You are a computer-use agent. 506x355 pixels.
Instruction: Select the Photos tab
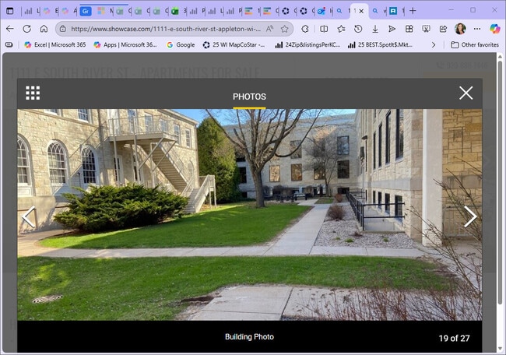point(249,97)
